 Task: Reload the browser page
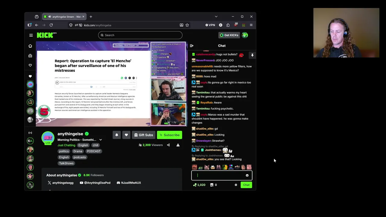pyautogui.click(x=51, y=25)
